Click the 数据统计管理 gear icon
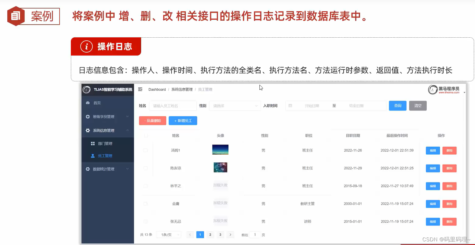This screenshot has width=475, height=245. click(88, 169)
